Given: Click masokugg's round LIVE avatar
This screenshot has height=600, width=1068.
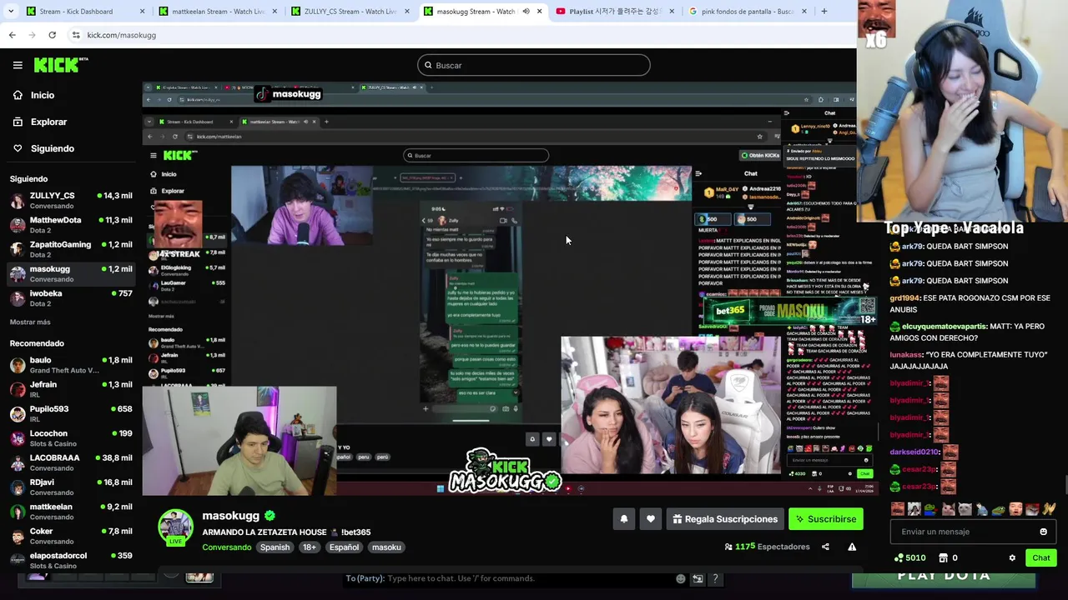Looking at the screenshot, I should pyautogui.click(x=175, y=527).
